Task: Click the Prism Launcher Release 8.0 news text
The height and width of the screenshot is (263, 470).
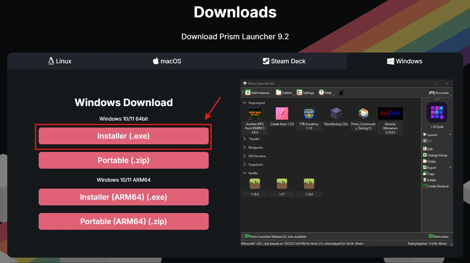Action: (x=278, y=237)
